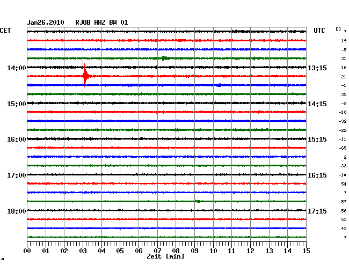Click the DC value -65
This screenshot has height=265, width=349.
pyautogui.click(x=343, y=148)
